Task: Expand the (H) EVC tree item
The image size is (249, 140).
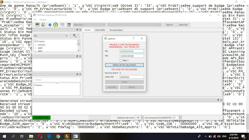Action: click(x=36, y=45)
